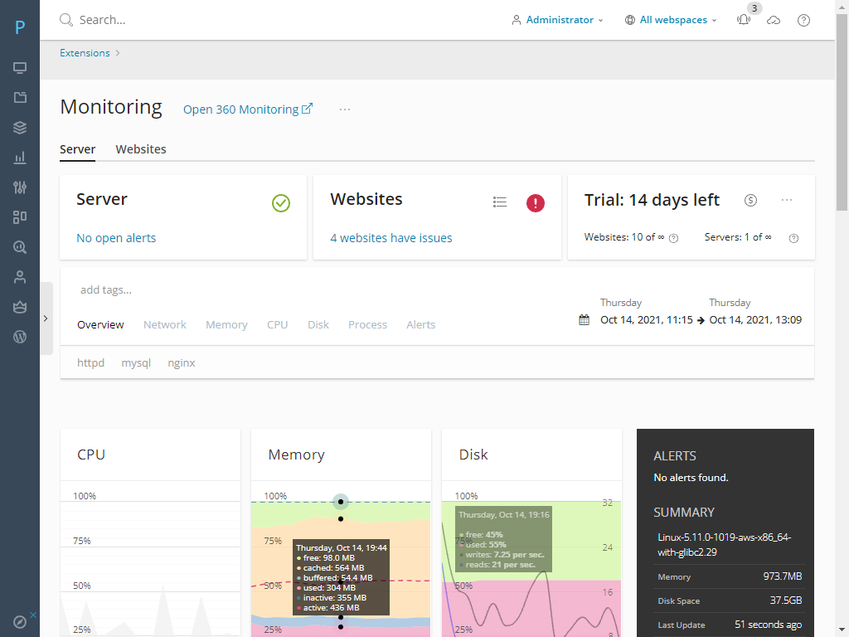Open the calendar icon beside the date range
Viewport: 849px width, 637px height.
(x=585, y=319)
